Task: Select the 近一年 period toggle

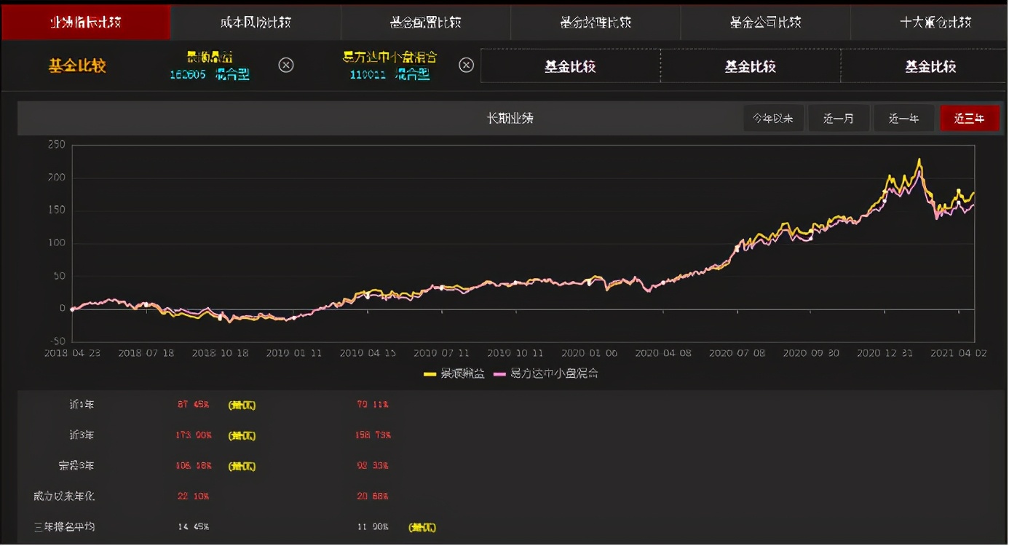Action: [x=903, y=117]
